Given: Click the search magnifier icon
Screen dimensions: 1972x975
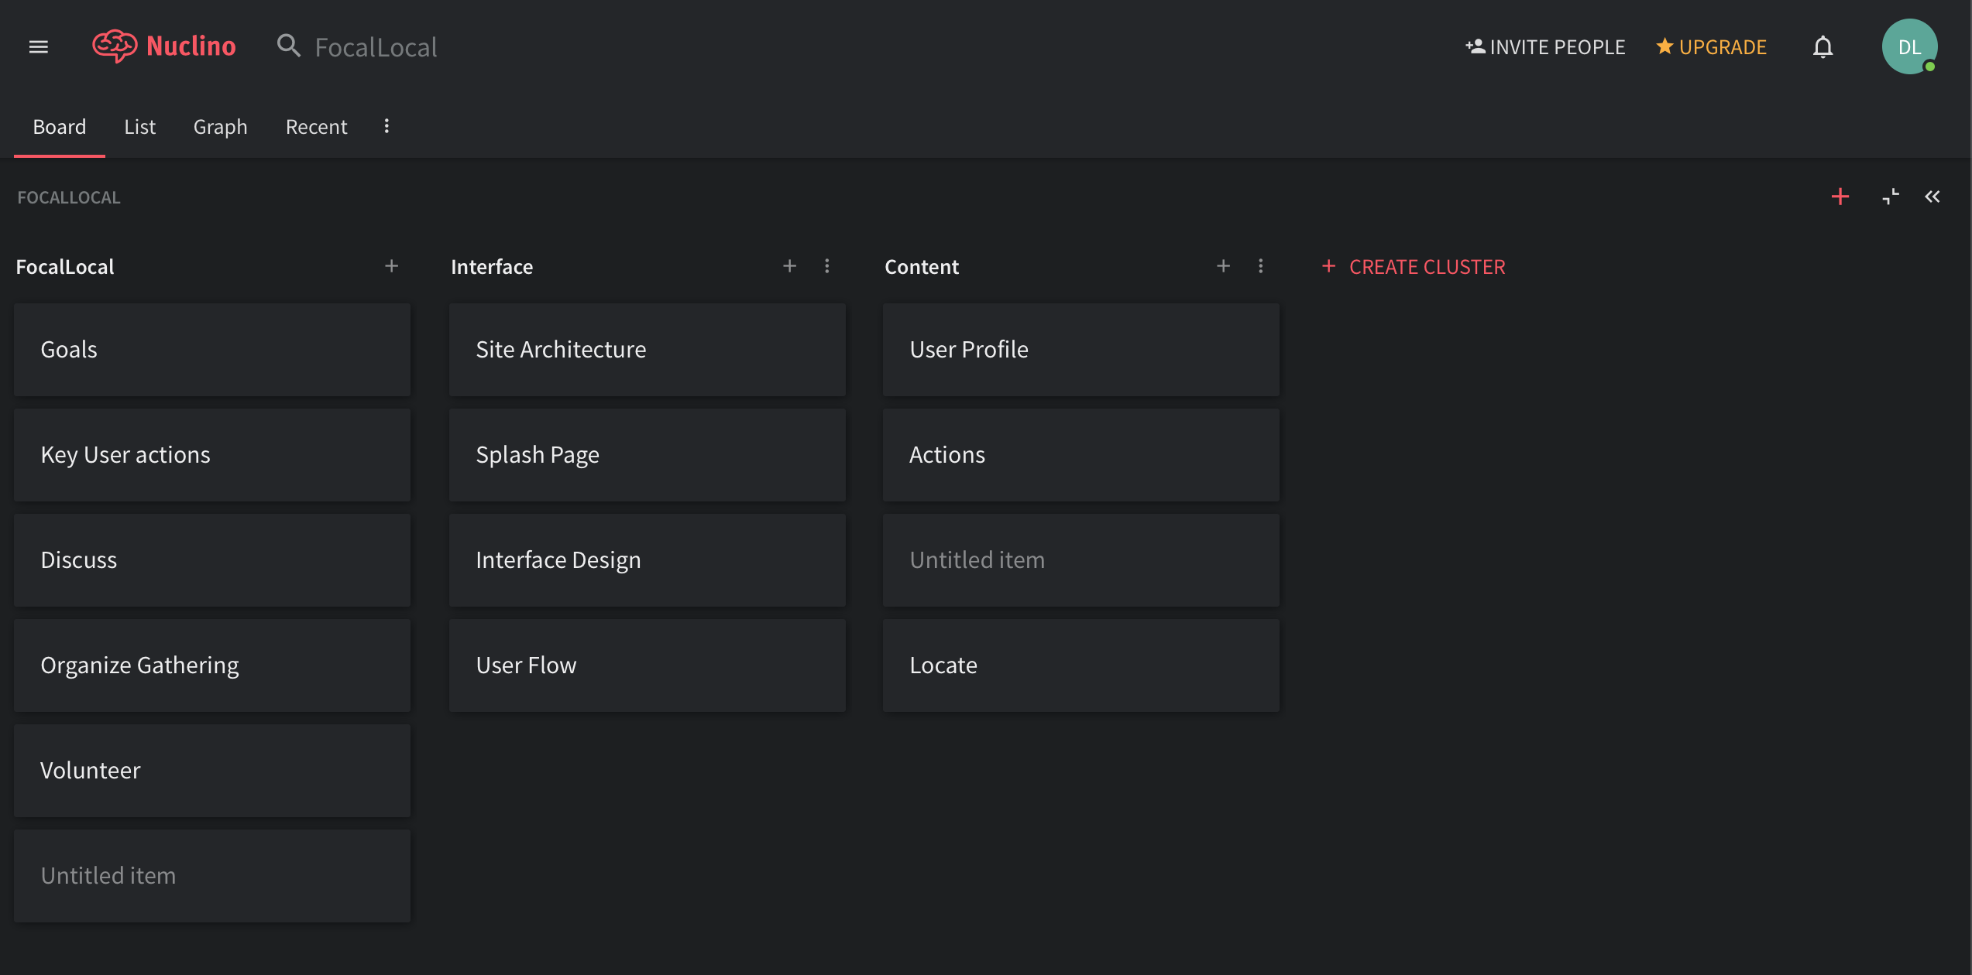Looking at the screenshot, I should (x=289, y=46).
